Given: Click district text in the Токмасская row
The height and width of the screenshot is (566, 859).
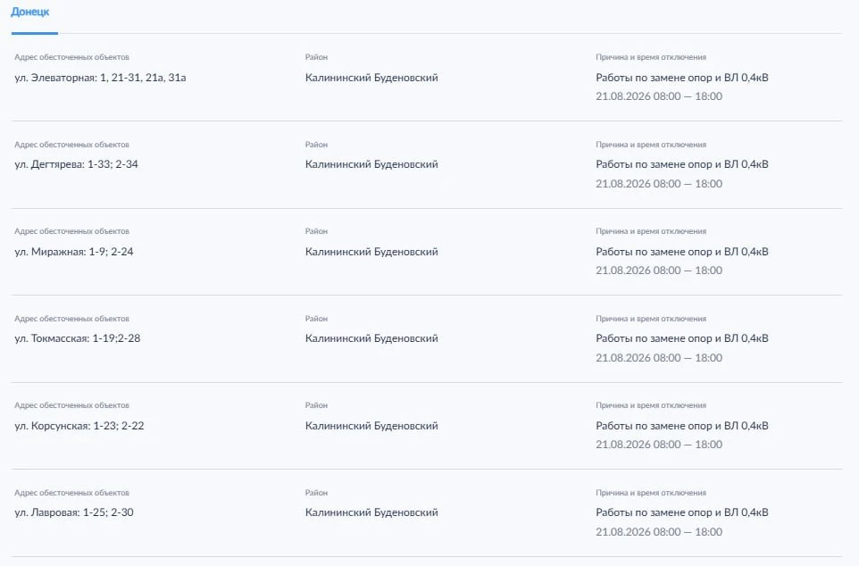Looking at the screenshot, I should pyautogui.click(x=371, y=338).
